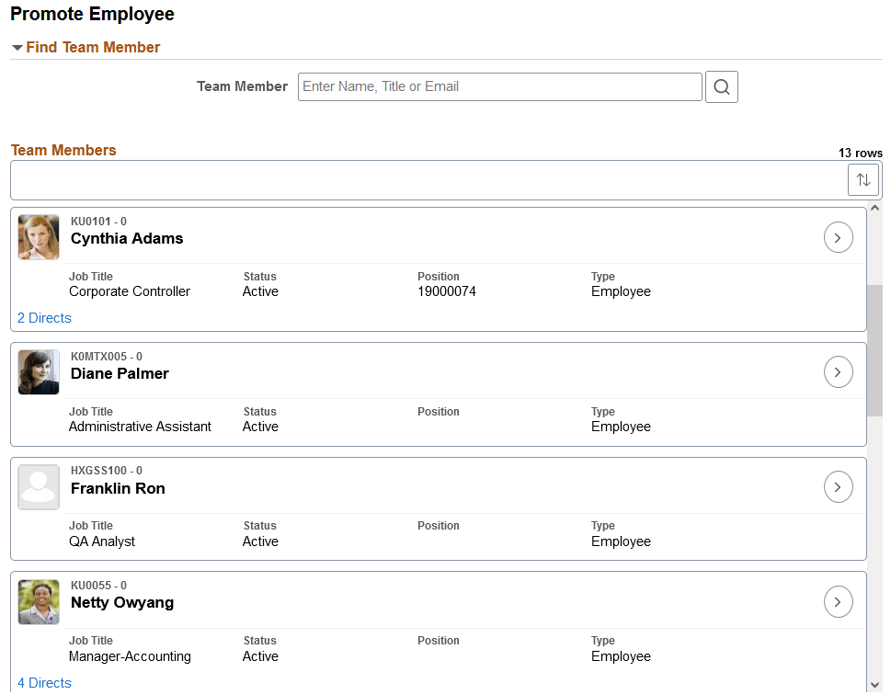Click Franklin Ron's blank avatar placeholder

(38, 486)
